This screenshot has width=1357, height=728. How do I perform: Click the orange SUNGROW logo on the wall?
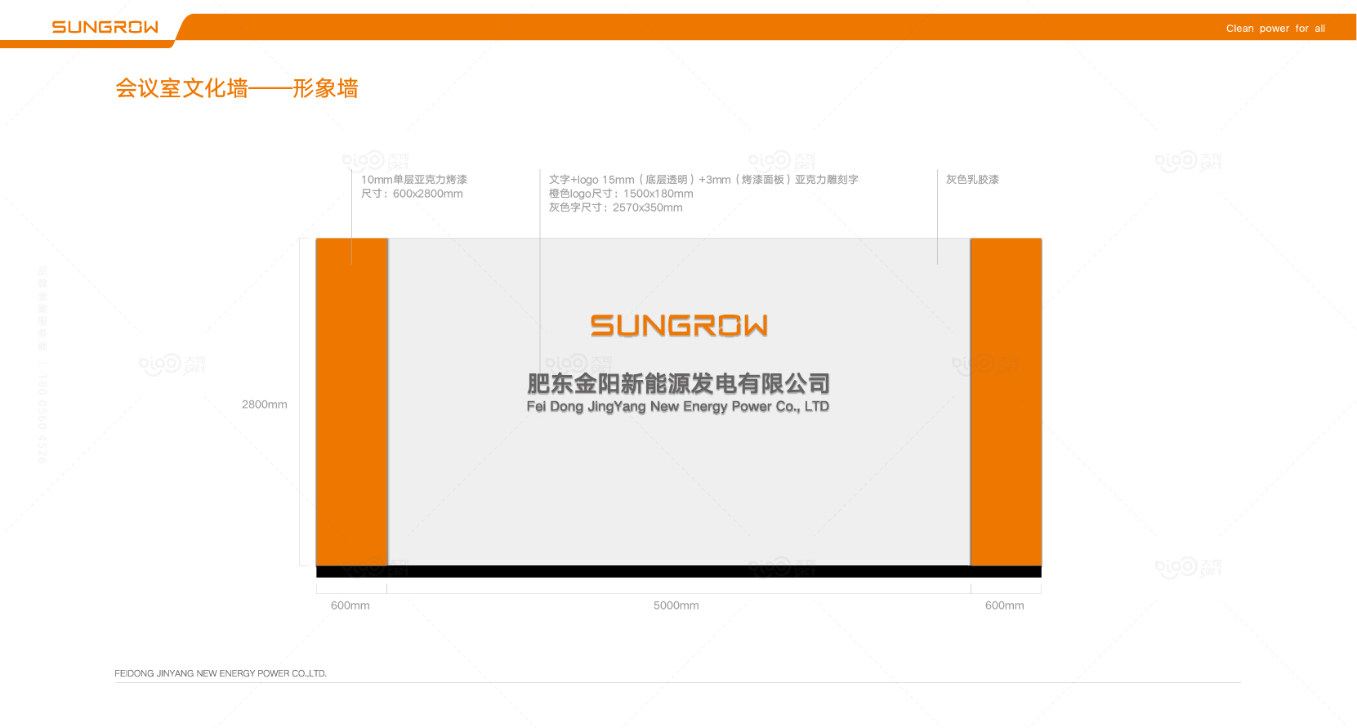[x=679, y=326]
